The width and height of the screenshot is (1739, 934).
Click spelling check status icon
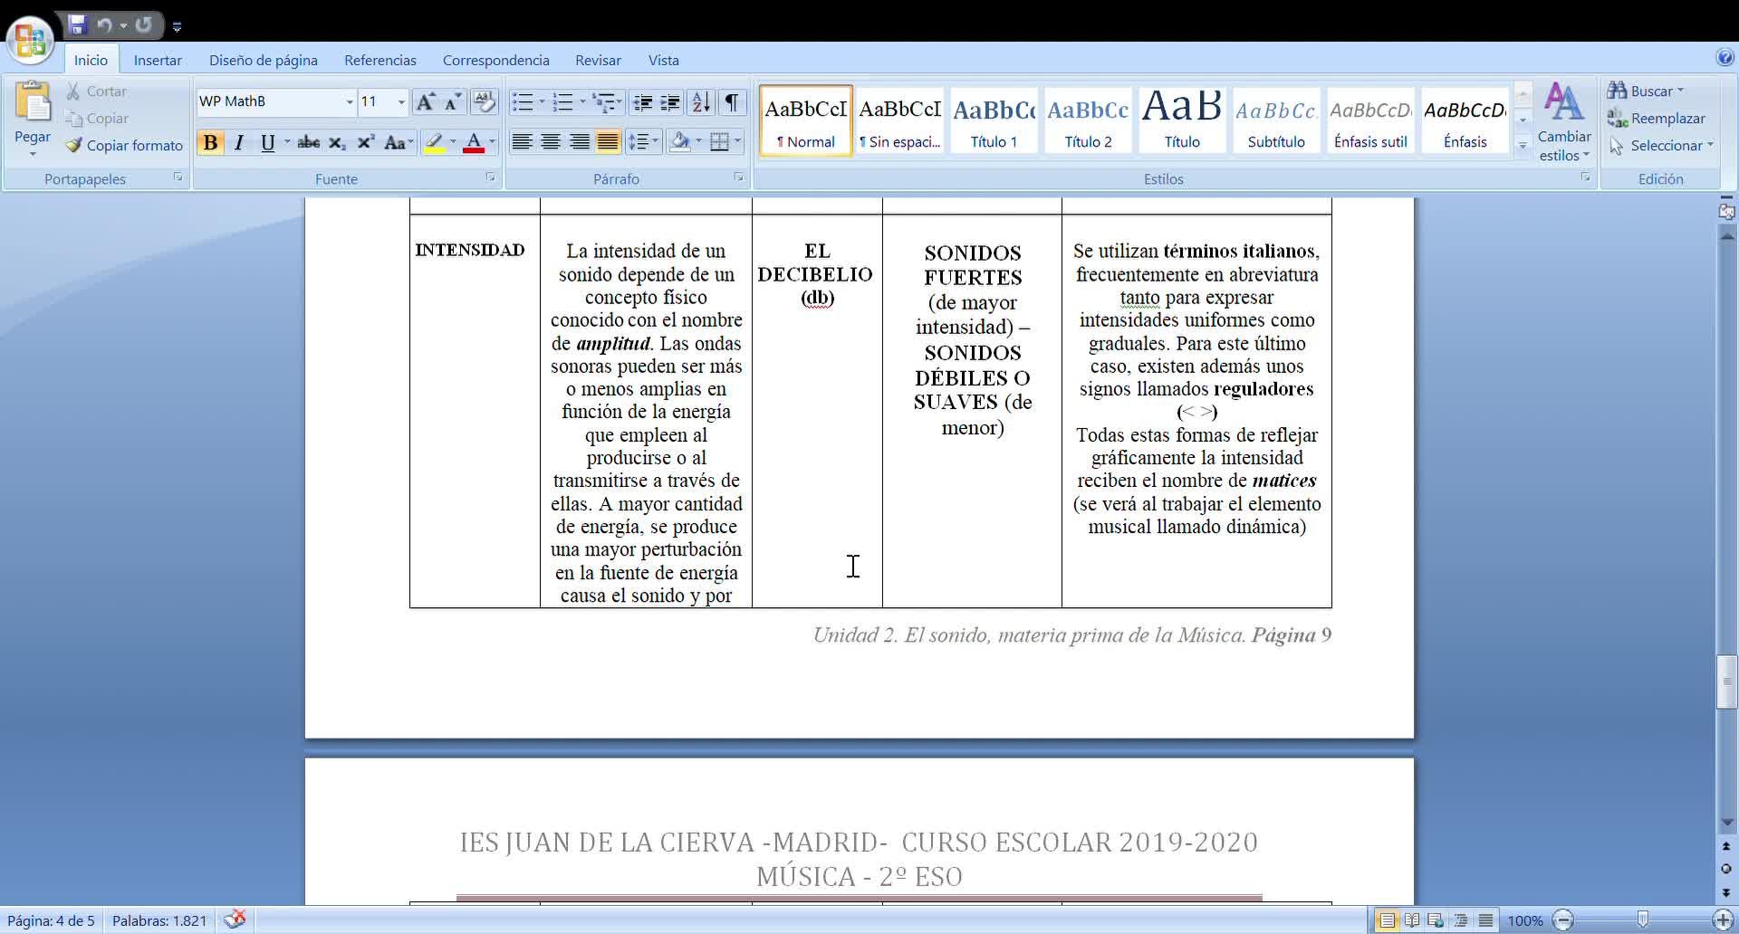click(x=235, y=920)
